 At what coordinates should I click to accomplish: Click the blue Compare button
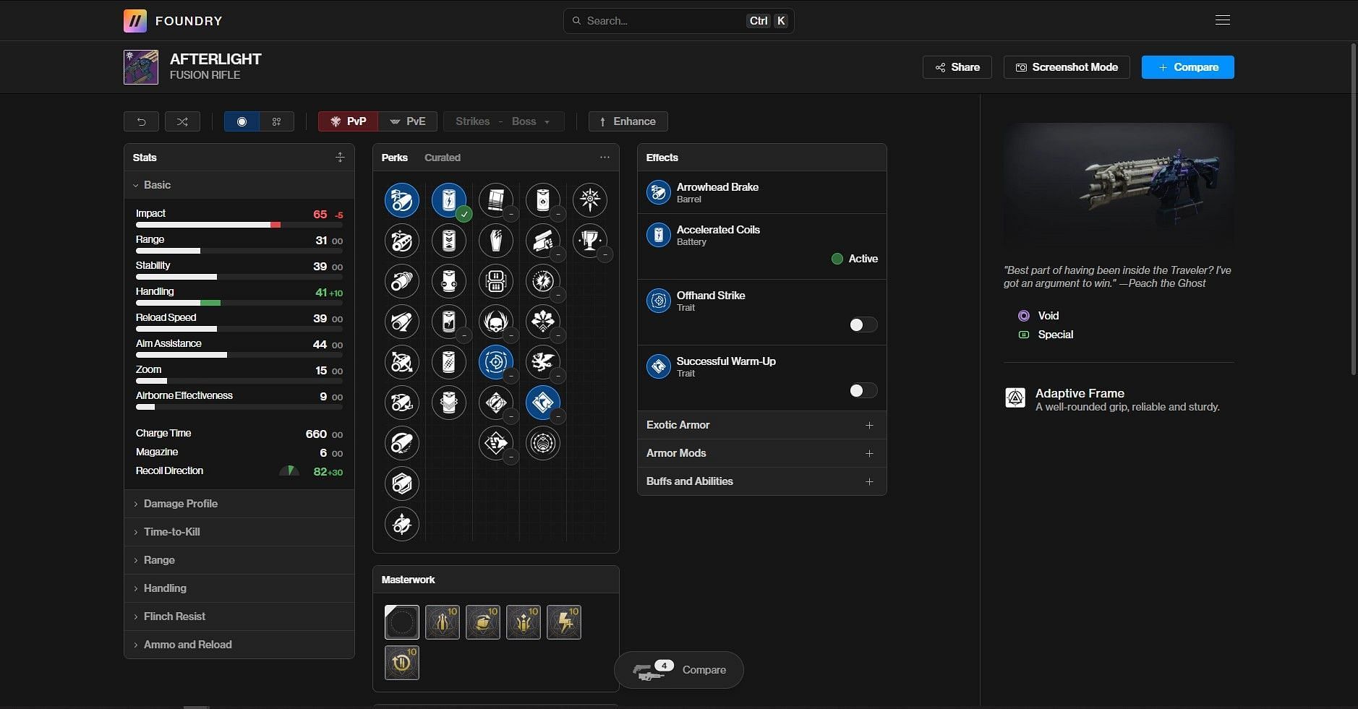click(x=1188, y=67)
